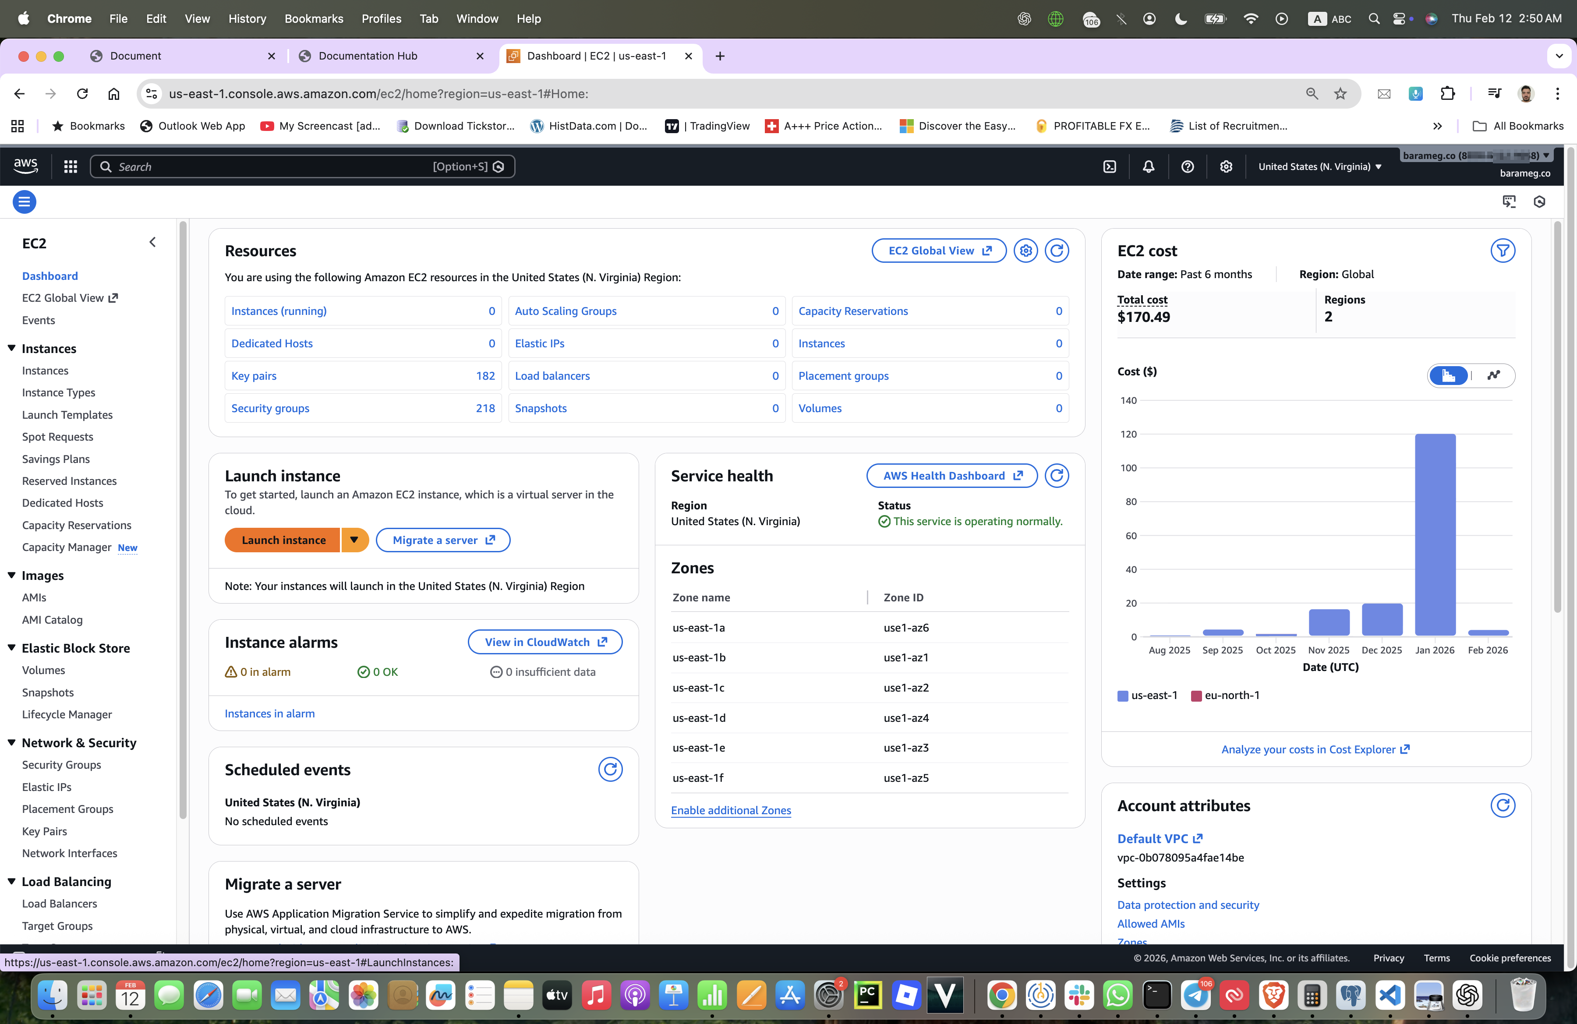Toggle us-east-1 legend series in cost chart
The height and width of the screenshot is (1024, 1577).
click(x=1147, y=696)
